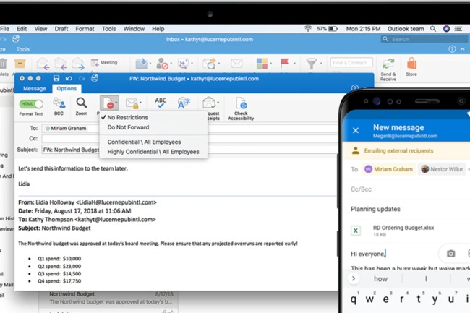Click the Reply All icon in main ribbon

[60, 64]
